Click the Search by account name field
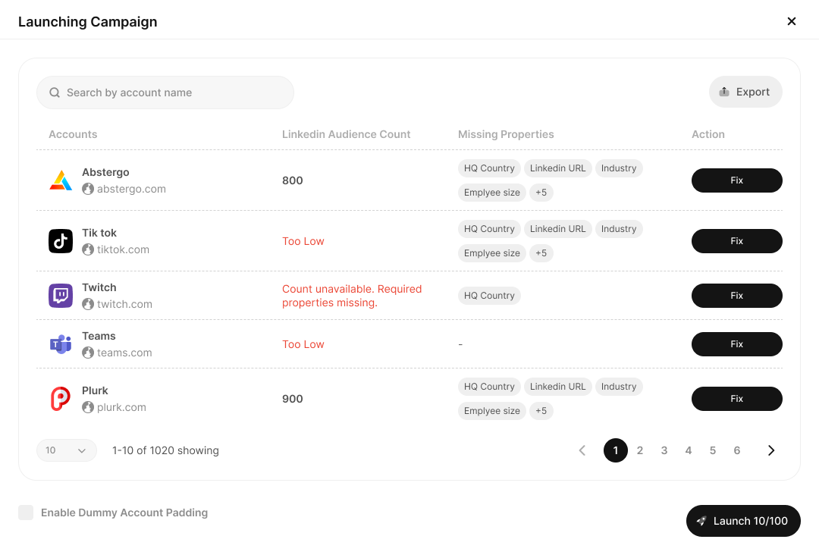Viewport: 819px width, 555px height. pos(174,92)
